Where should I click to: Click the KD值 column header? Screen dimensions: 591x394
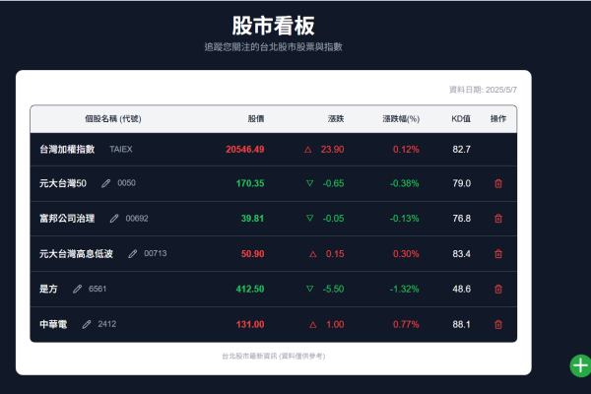[x=460, y=119]
